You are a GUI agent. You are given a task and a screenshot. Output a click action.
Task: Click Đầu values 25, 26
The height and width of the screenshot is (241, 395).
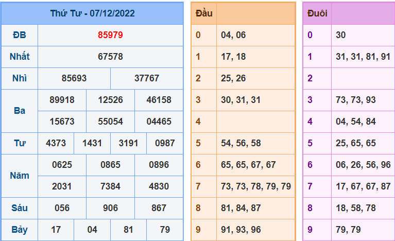click(x=233, y=78)
